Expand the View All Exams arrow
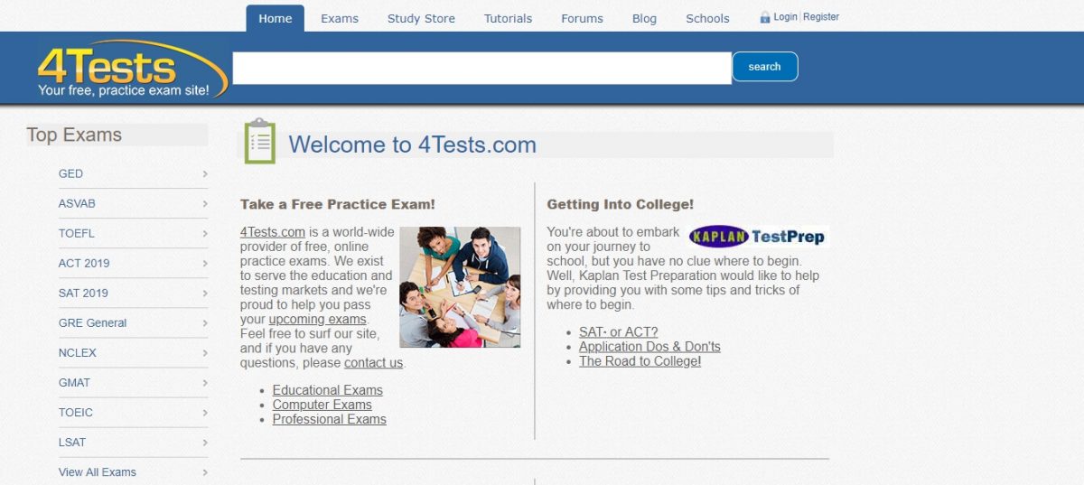This screenshot has height=485, width=1084. click(205, 472)
